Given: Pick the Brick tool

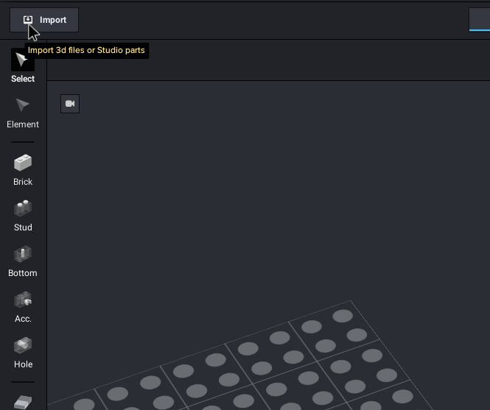Looking at the screenshot, I should coord(23,170).
